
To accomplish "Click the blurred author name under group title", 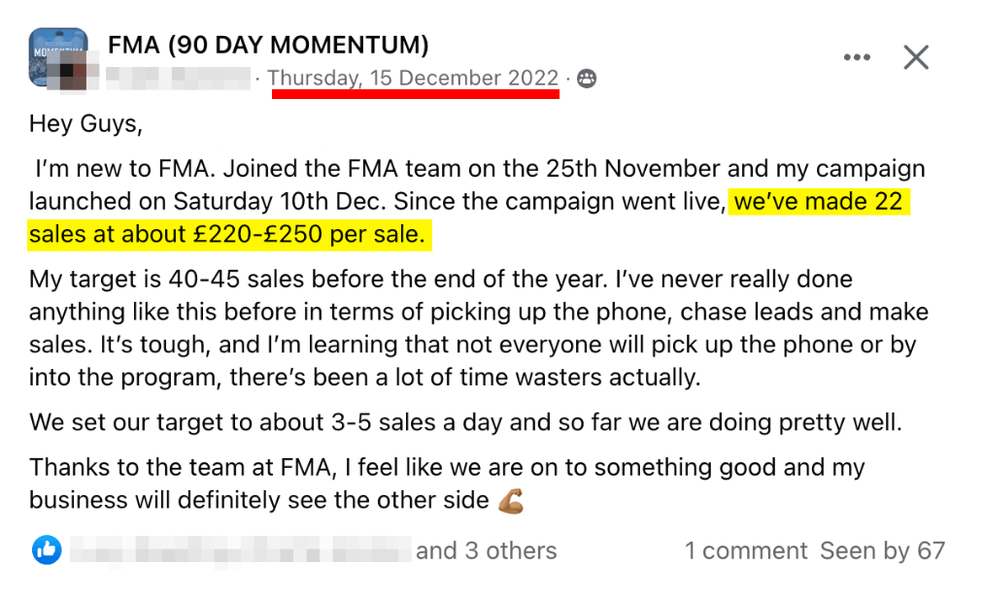I will tap(178, 78).
